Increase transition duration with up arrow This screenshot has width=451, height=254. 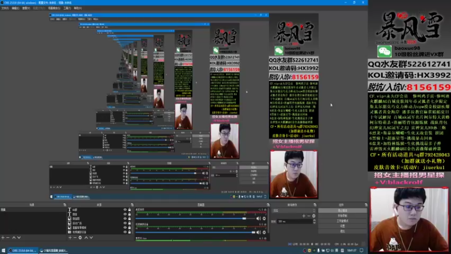[x=315, y=220]
